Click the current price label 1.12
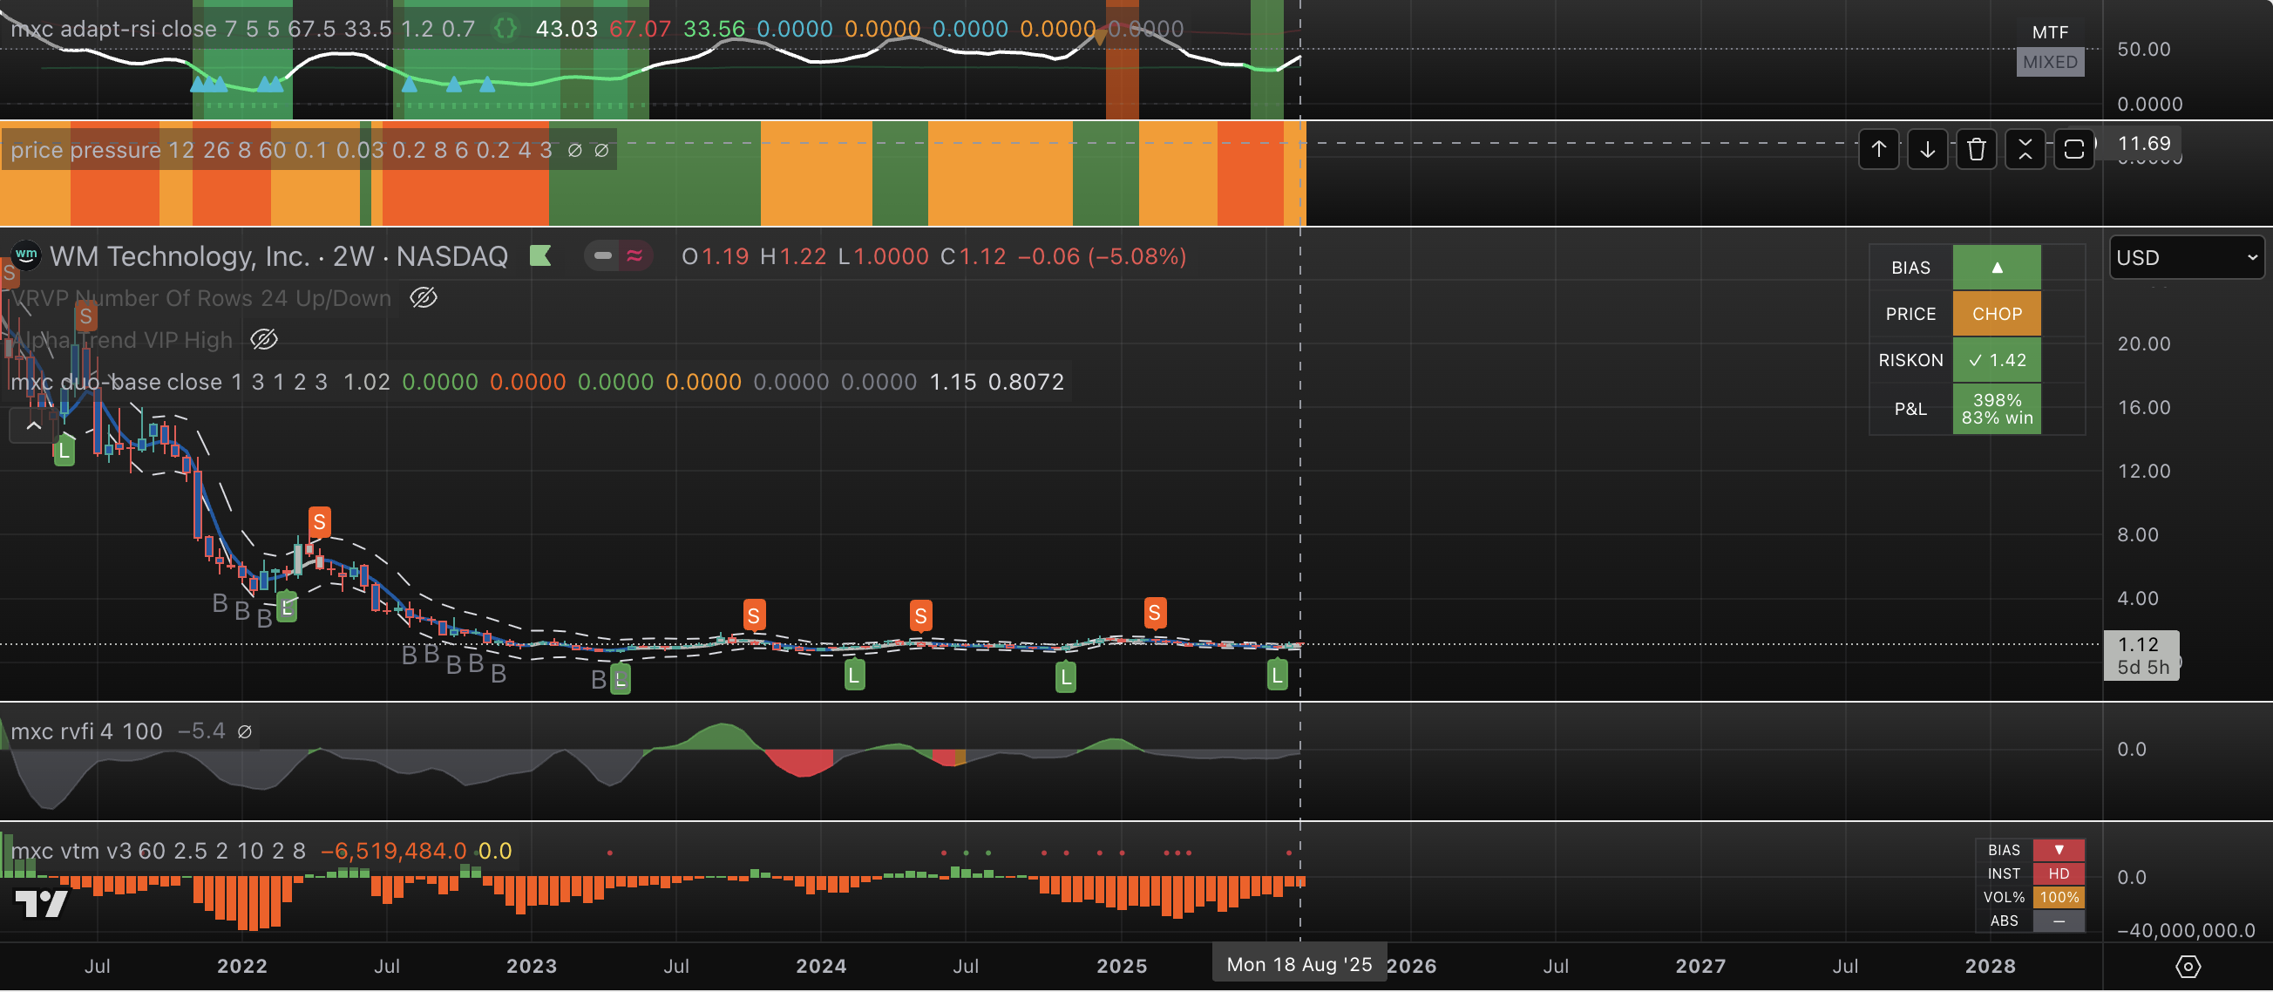 click(2139, 645)
